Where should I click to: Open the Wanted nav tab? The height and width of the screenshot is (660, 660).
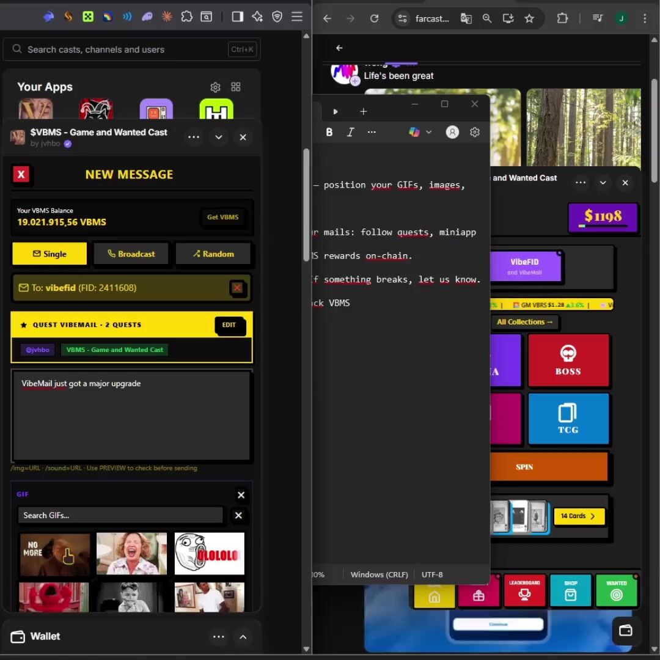pos(616,590)
